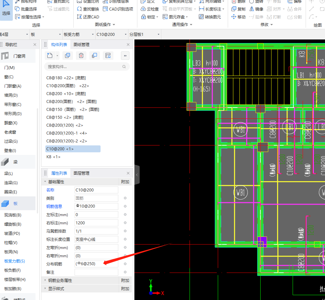The height and width of the screenshot is (300, 325).
Task: Click the delete trash icon in 构件列表
Action: tap(81, 55)
